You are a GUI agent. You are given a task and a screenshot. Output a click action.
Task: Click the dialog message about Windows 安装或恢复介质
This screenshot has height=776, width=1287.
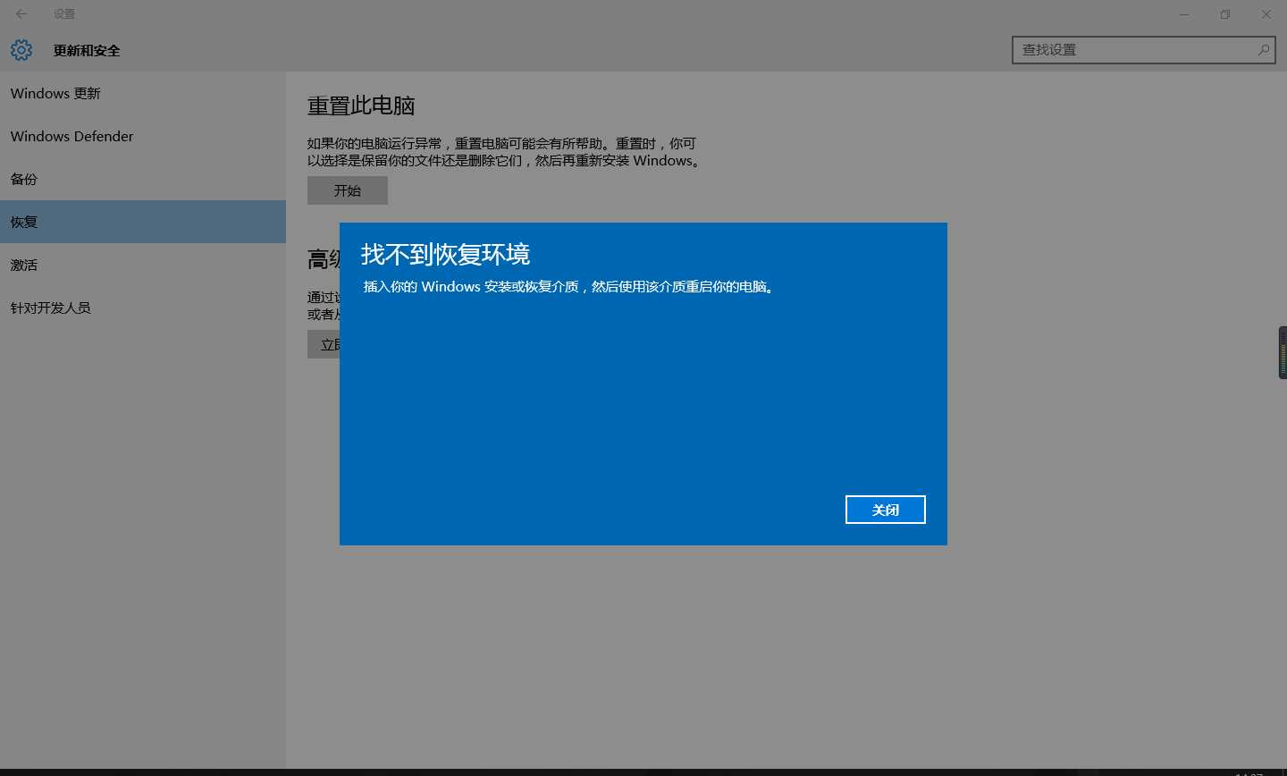(568, 287)
